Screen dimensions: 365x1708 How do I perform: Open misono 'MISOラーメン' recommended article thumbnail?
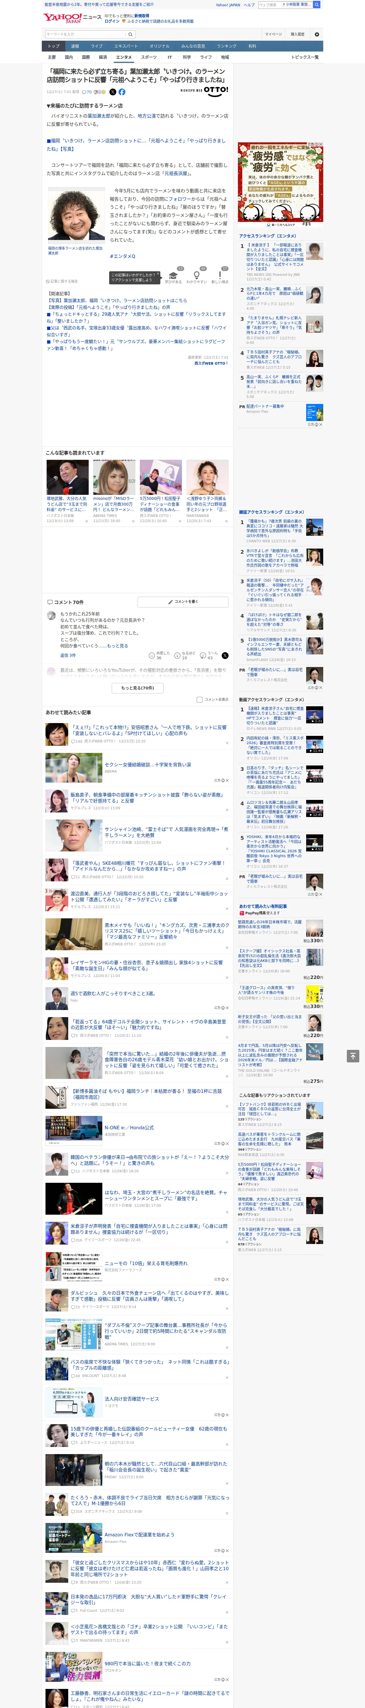(x=114, y=477)
